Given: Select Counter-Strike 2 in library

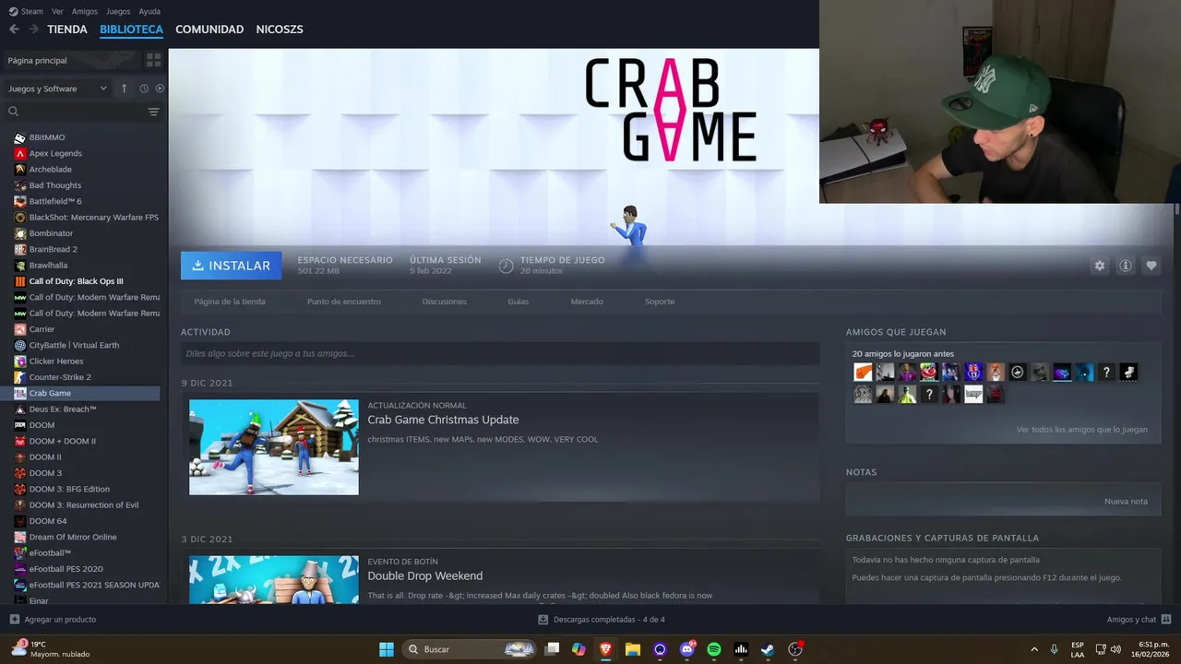Looking at the screenshot, I should [x=60, y=377].
